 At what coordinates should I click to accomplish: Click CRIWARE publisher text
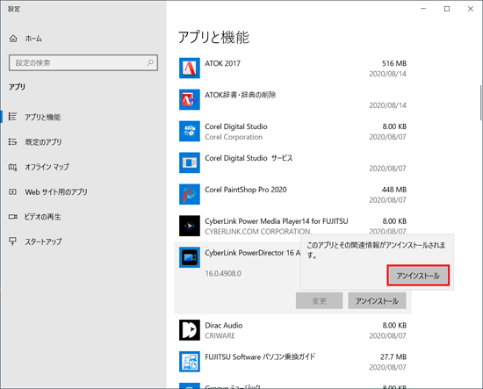[220, 335]
